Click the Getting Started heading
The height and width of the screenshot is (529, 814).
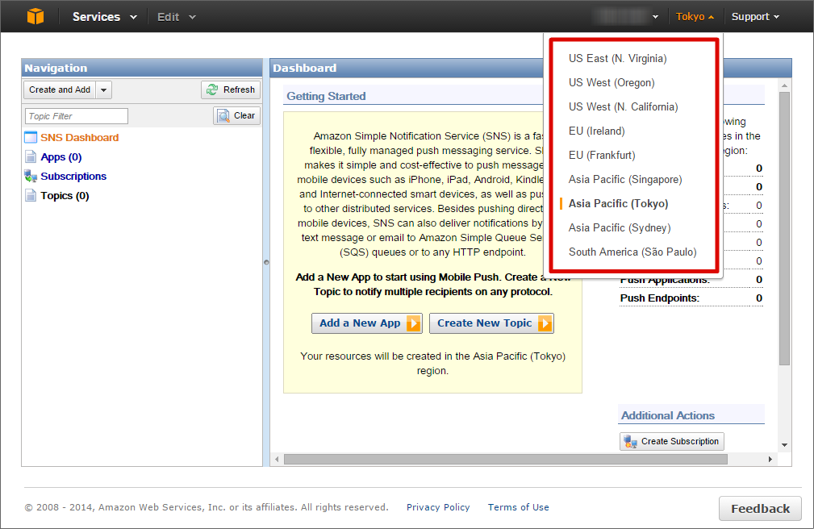326,96
